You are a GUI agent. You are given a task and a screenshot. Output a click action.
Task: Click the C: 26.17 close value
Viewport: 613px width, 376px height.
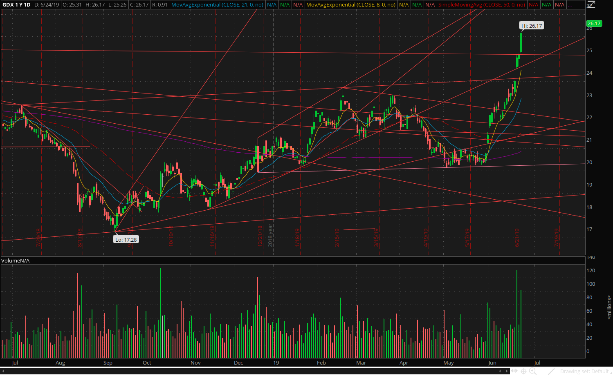click(139, 5)
